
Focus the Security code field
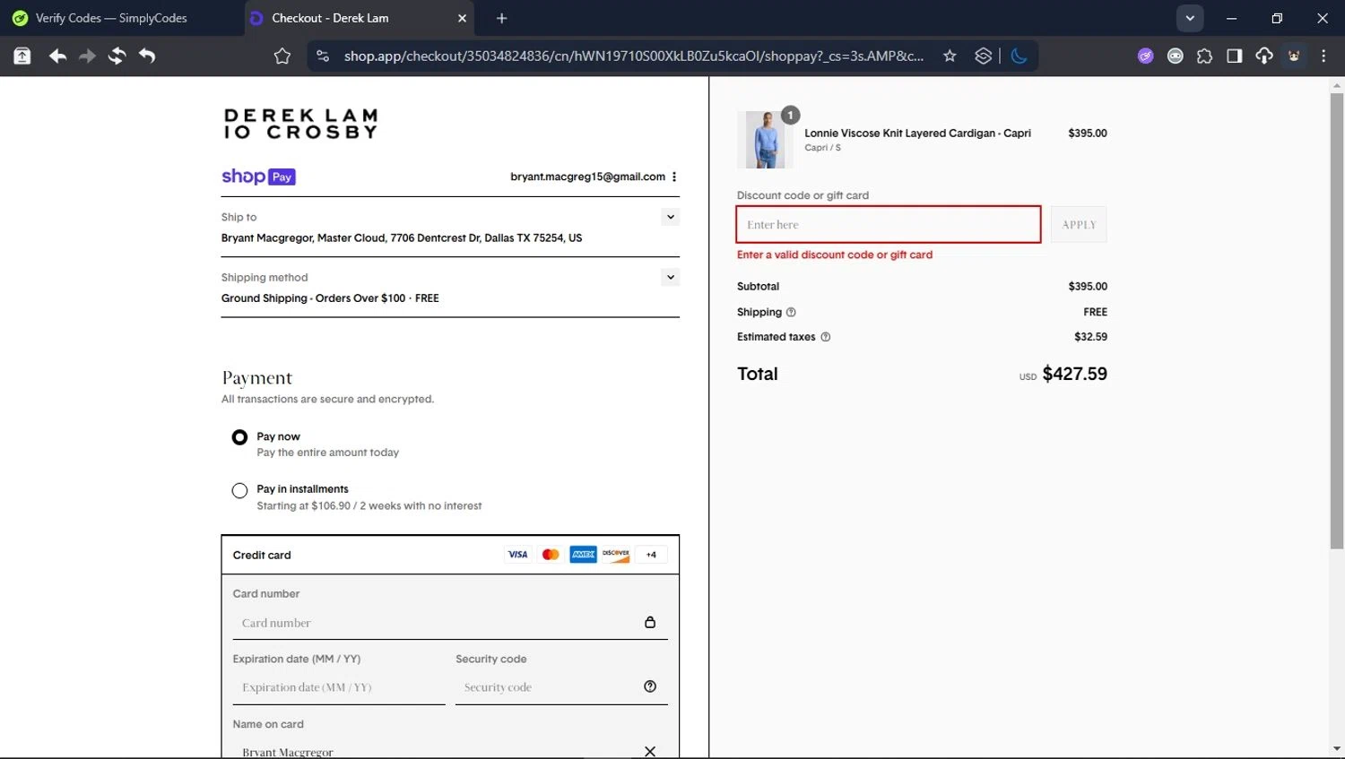[x=547, y=687]
